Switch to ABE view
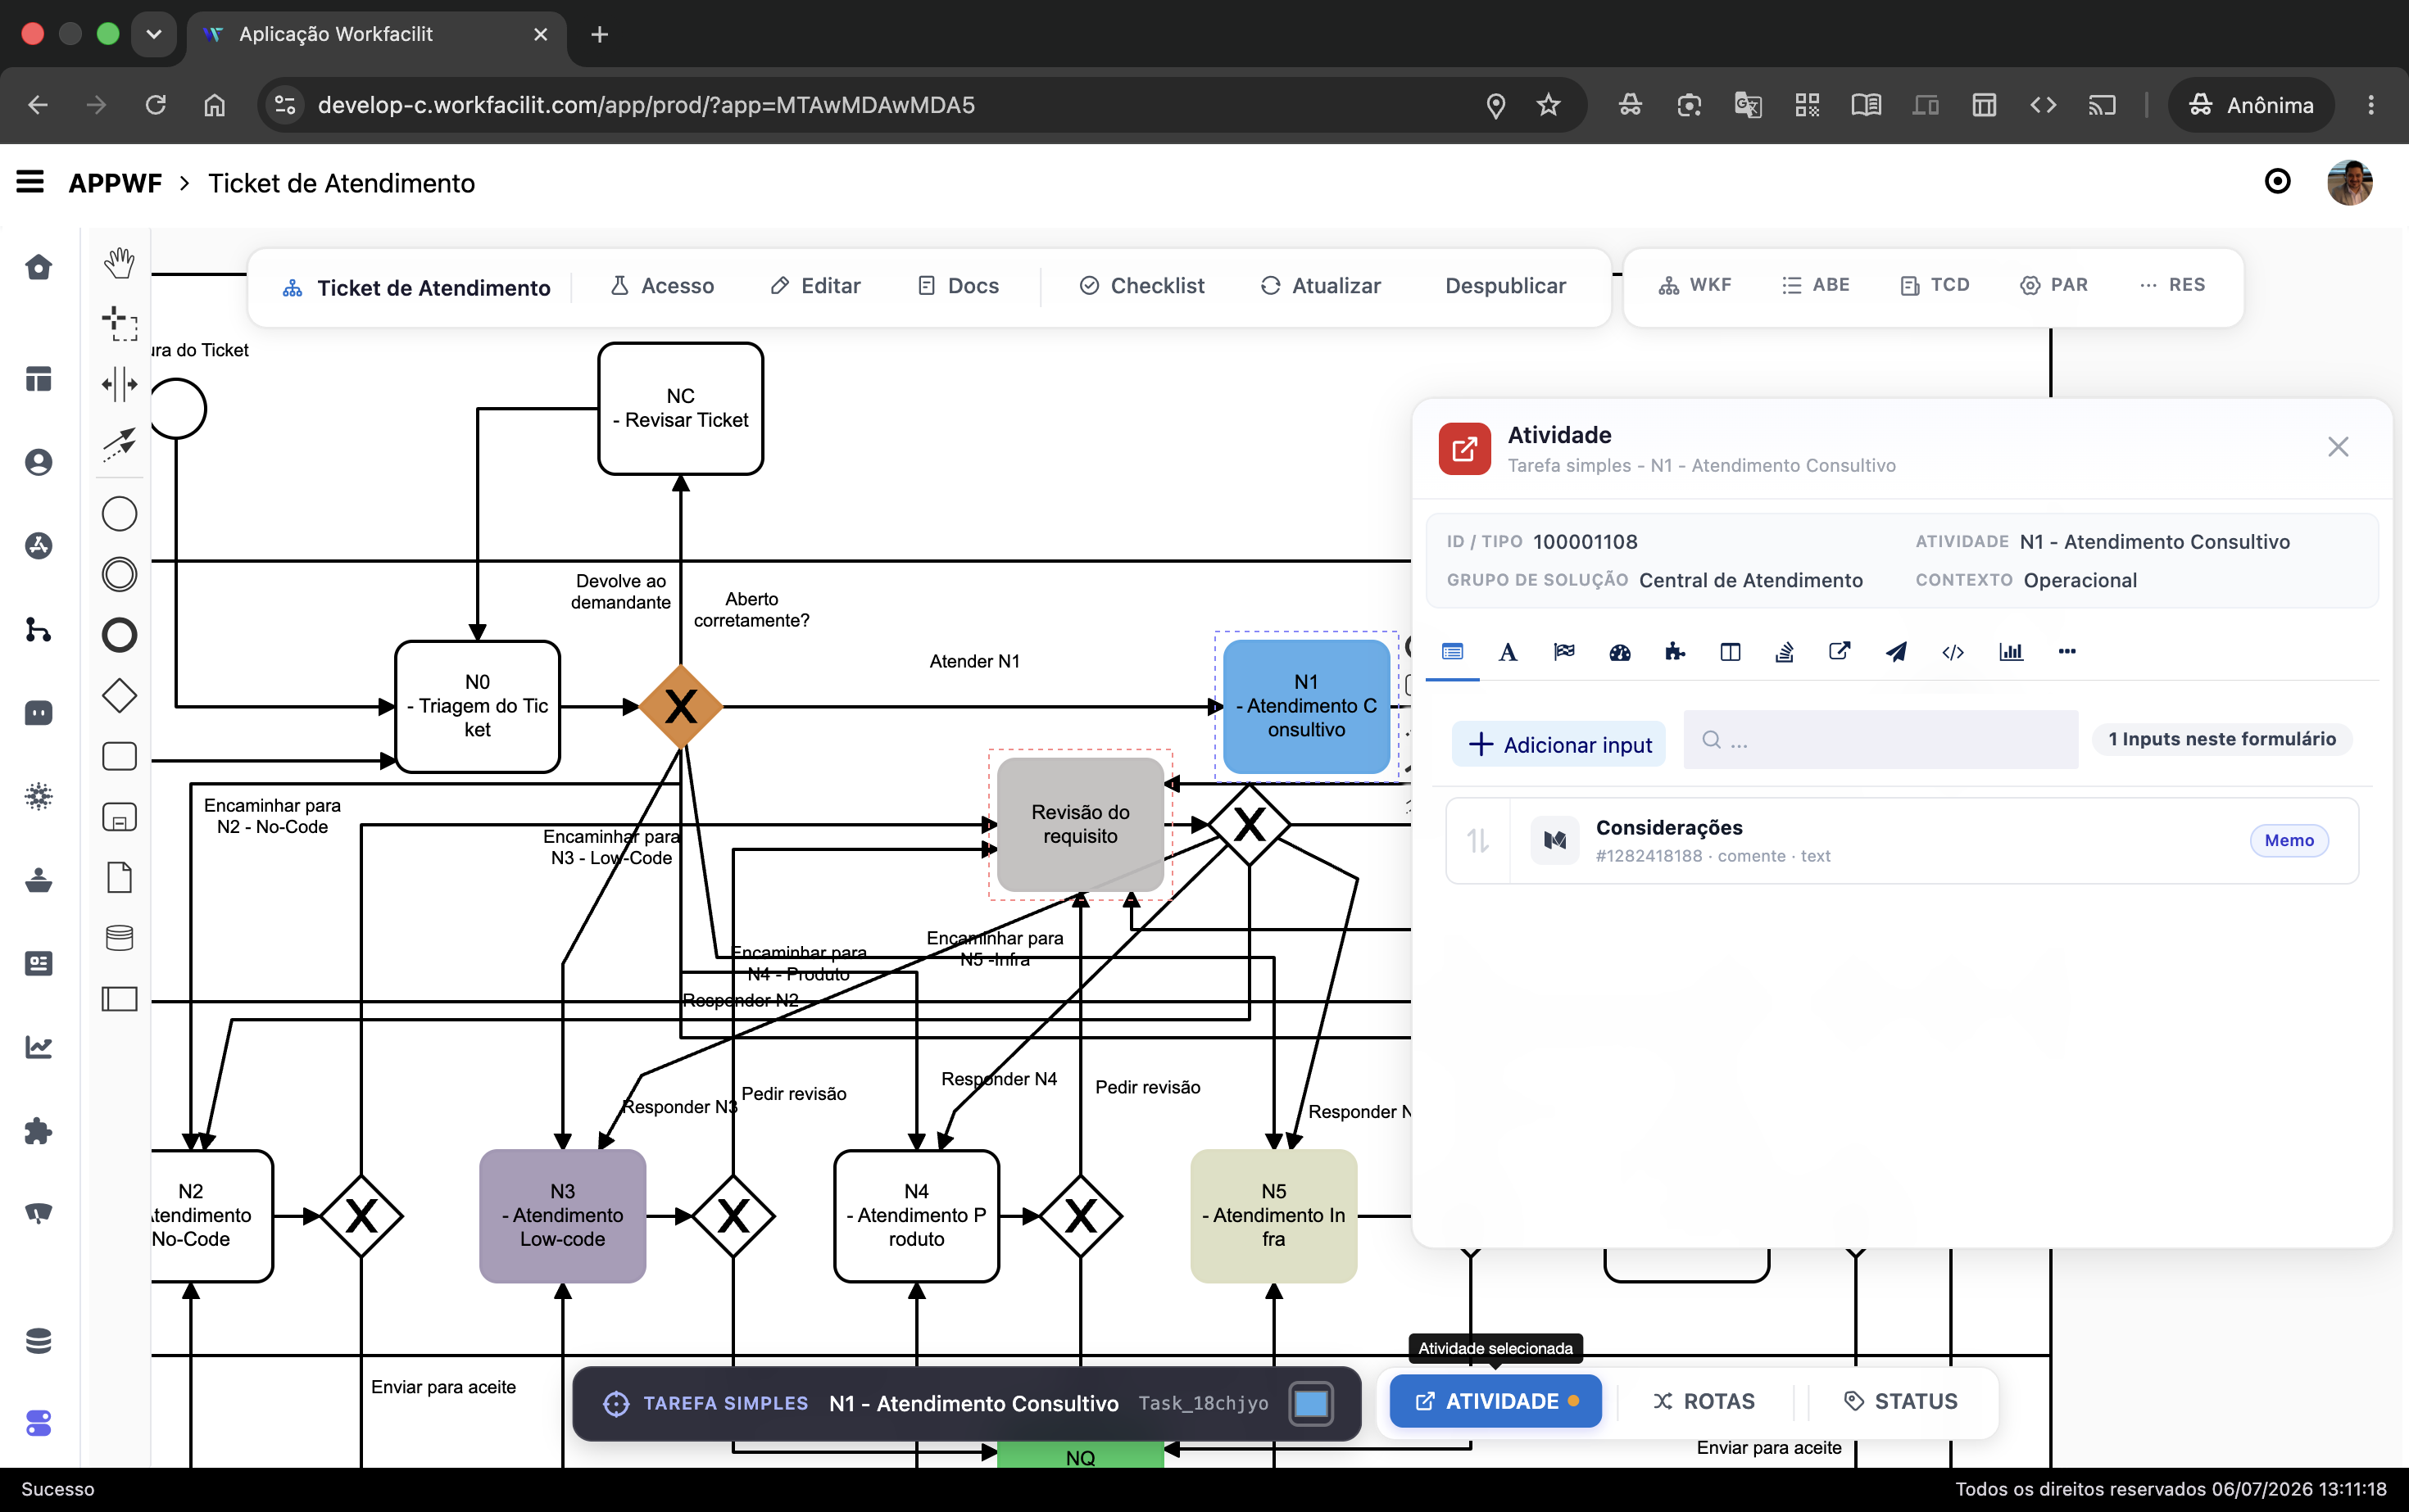 tap(1816, 285)
